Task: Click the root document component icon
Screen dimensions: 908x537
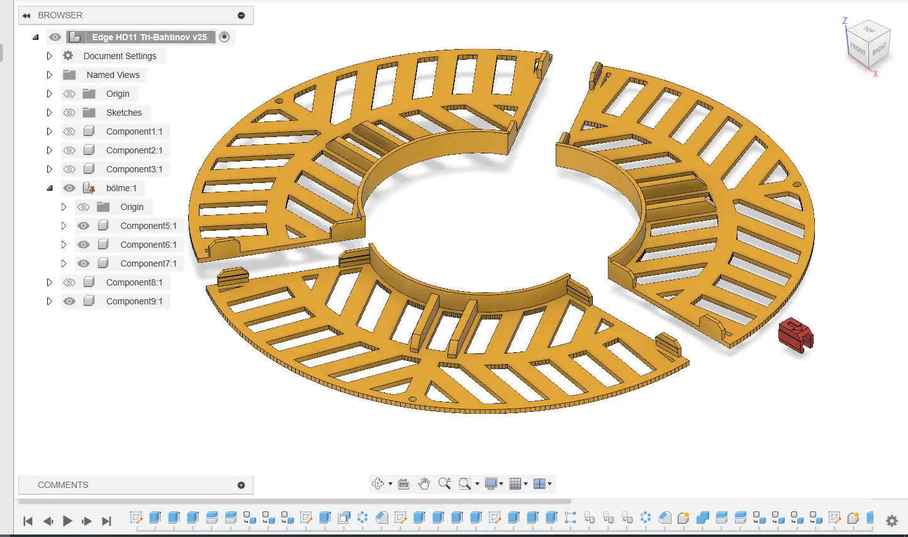Action: (x=74, y=37)
